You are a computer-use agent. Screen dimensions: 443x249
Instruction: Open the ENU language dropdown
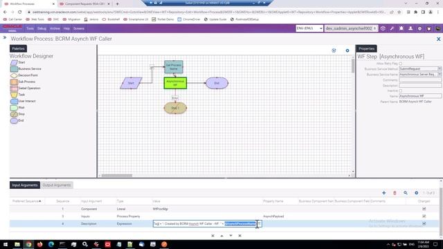point(309,28)
